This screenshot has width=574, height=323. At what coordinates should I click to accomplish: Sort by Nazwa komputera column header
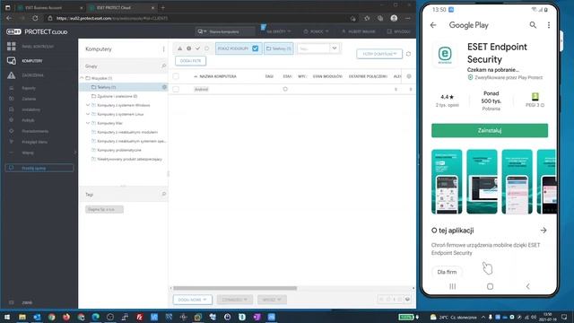coord(218,76)
